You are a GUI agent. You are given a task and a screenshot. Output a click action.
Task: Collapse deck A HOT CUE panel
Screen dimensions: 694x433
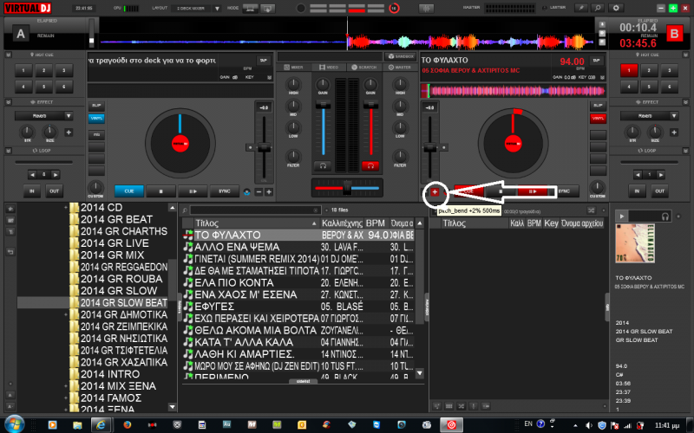(x=9, y=55)
